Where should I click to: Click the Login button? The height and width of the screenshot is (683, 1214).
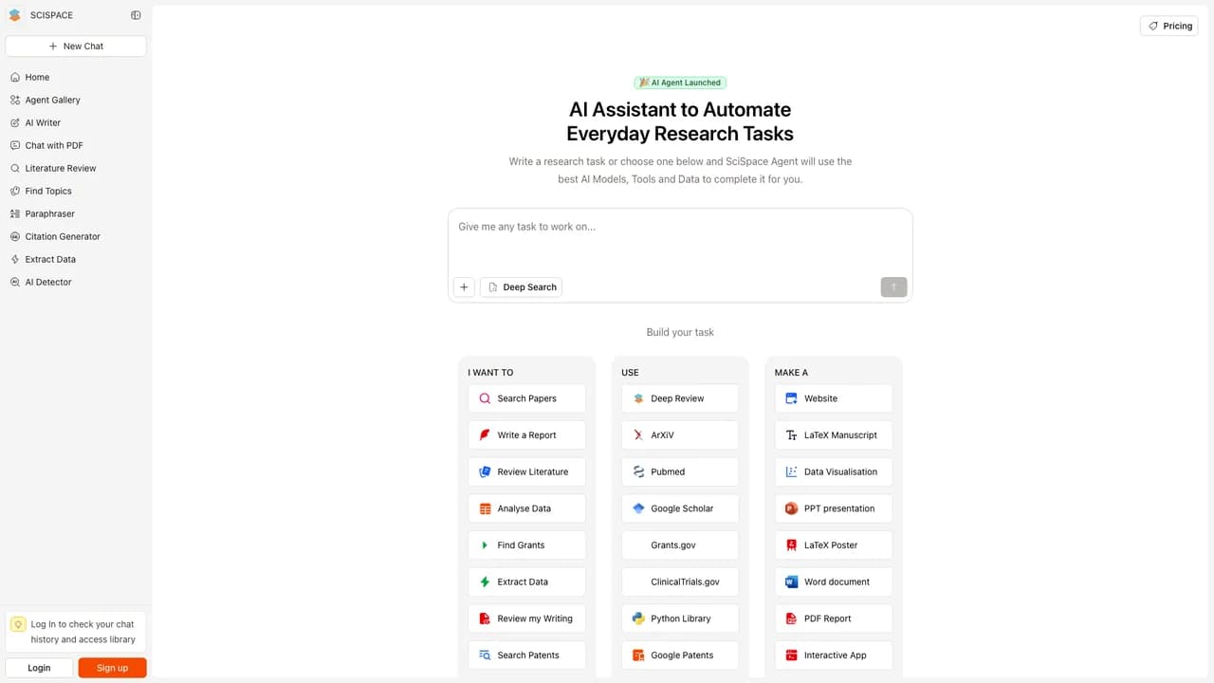39,668
